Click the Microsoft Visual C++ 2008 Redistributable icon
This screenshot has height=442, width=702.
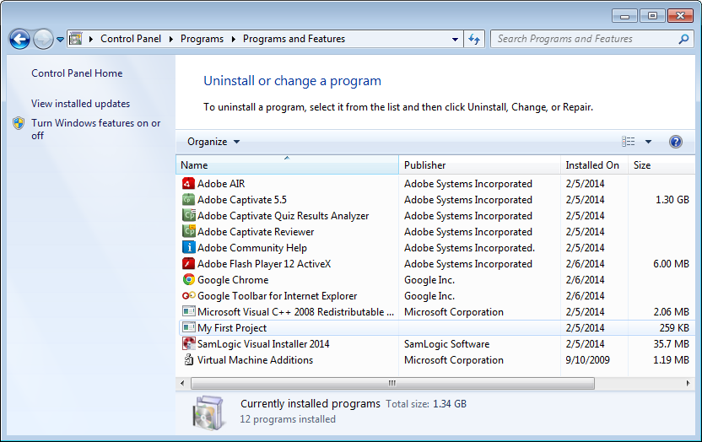tap(188, 312)
